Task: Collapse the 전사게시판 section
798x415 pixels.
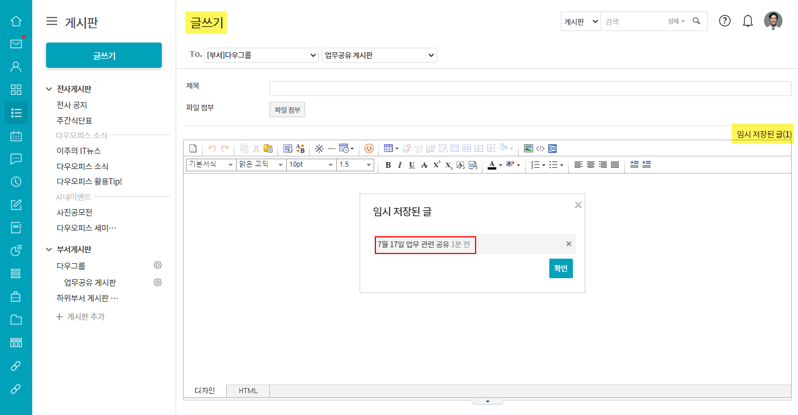Action: click(x=49, y=89)
